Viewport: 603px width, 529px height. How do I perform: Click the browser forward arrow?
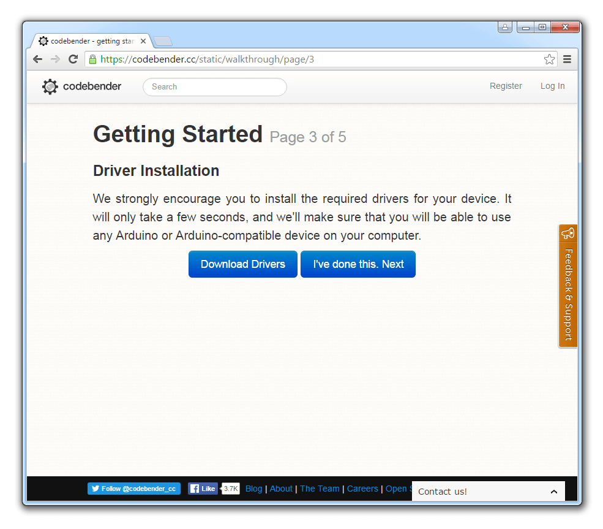[55, 59]
